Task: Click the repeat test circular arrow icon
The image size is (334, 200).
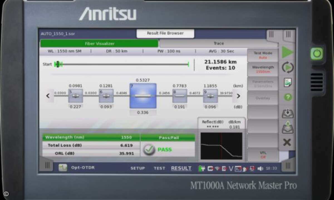Action: (x=288, y=67)
